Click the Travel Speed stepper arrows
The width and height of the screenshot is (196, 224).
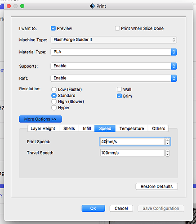[167, 153]
